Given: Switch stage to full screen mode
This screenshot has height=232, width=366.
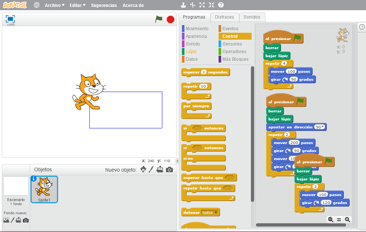Looking at the screenshot, I should (10, 19).
